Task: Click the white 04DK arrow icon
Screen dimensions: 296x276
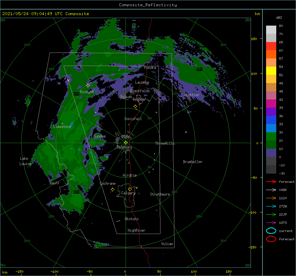Action: pos(271,190)
